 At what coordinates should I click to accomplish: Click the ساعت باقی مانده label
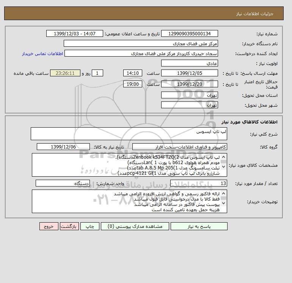pyautogui.click(x=31, y=73)
